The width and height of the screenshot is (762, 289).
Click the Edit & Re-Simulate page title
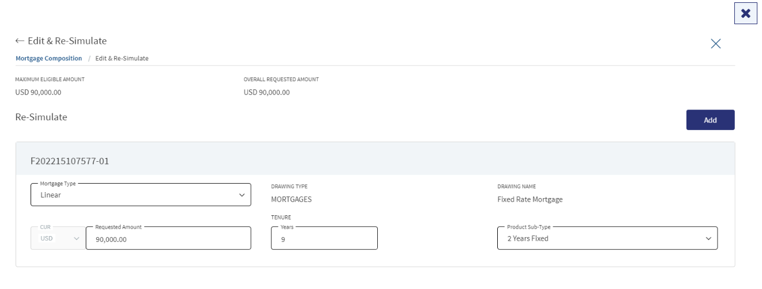tap(67, 41)
